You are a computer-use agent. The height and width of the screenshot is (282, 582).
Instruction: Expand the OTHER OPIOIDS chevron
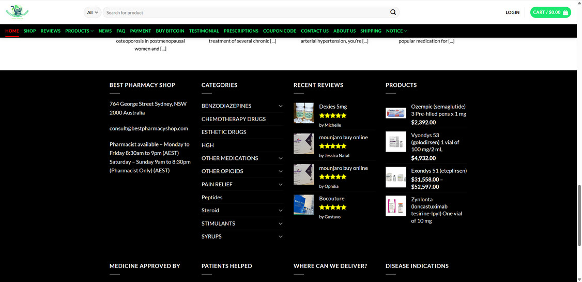(x=281, y=171)
